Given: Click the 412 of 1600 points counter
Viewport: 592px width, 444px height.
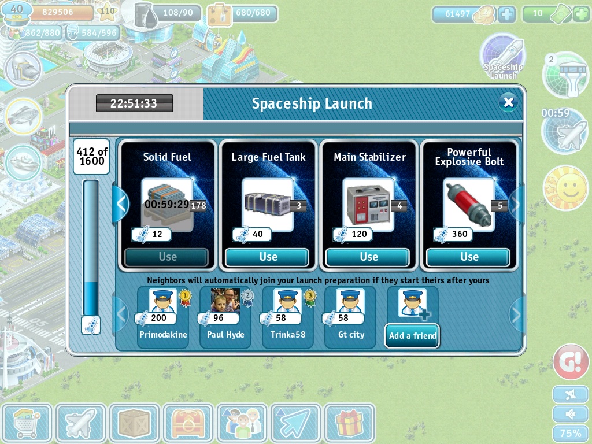Looking at the screenshot, I should (91, 156).
